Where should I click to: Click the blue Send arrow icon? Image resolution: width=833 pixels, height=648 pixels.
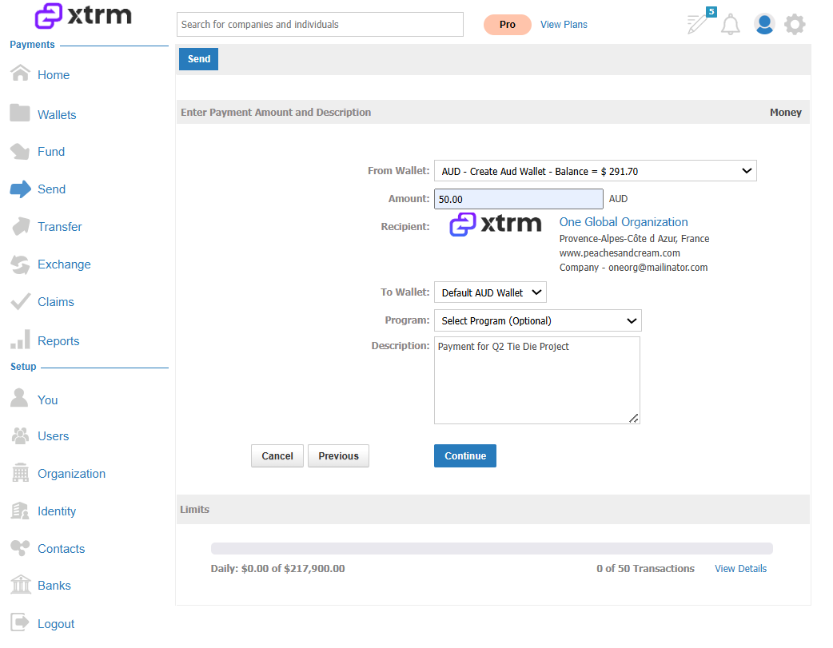(x=20, y=189)
